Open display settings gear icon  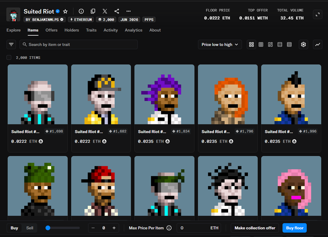303,44
